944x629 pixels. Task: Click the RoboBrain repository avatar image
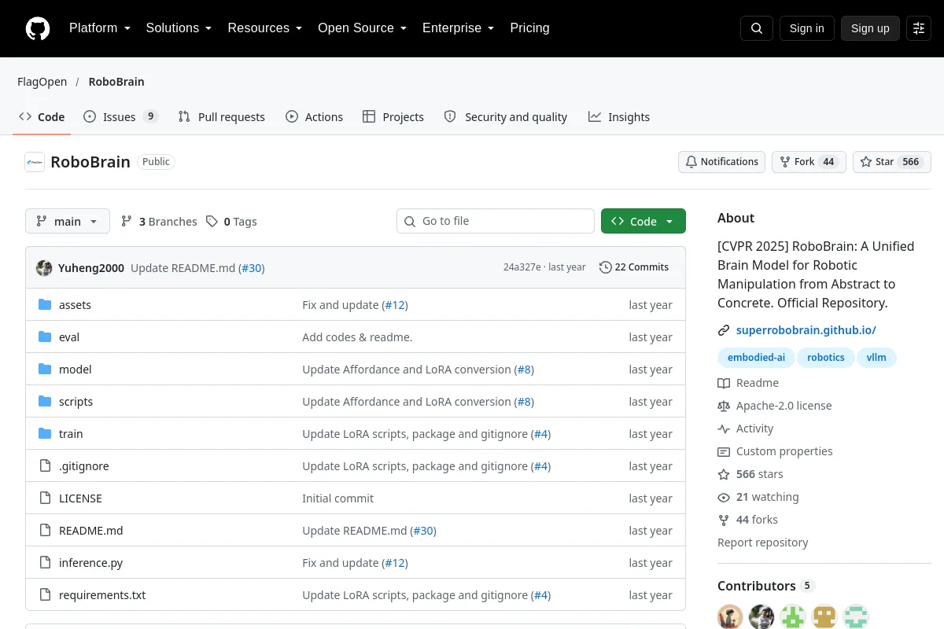pos(35,162)
